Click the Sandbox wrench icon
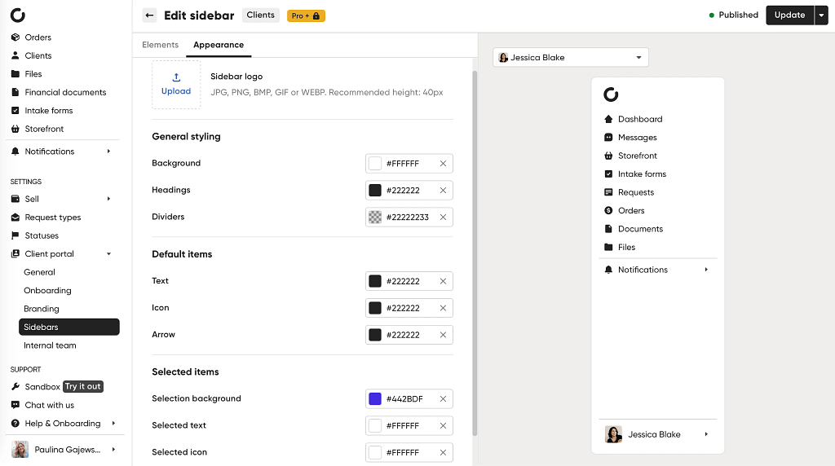This screenshot has height=466, width=835. 15,387
